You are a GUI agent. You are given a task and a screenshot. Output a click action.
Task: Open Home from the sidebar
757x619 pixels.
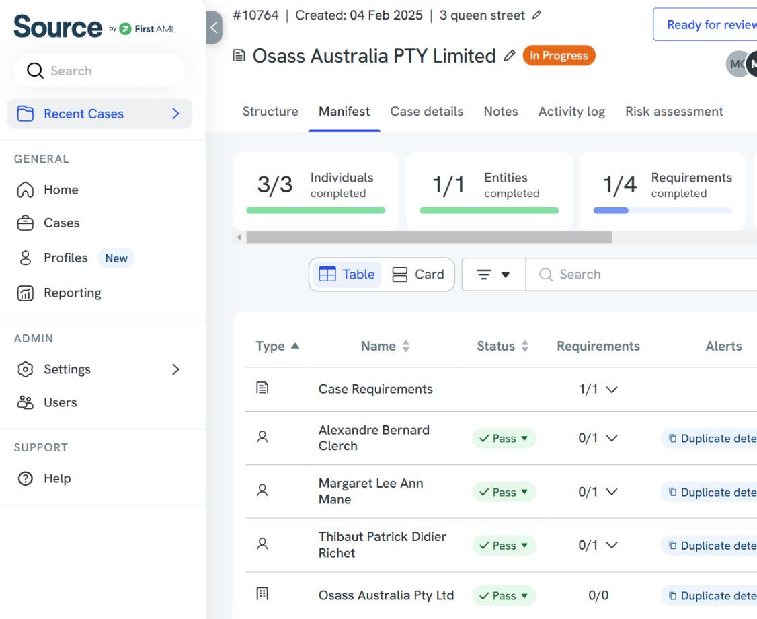61,190
